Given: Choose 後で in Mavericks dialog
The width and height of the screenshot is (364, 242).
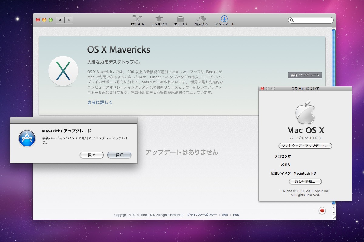Looking at the screenshot, I should pos(92,155).
